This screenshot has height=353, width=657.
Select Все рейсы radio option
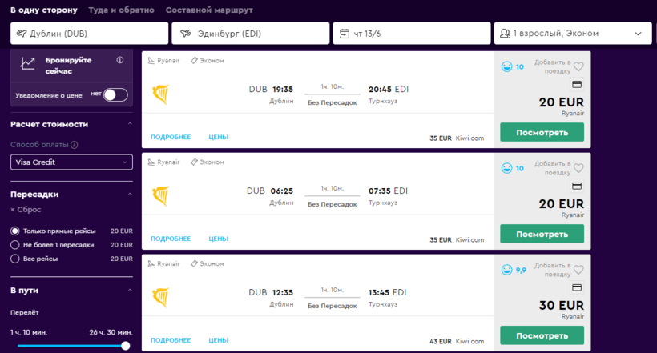click(15, 259)
